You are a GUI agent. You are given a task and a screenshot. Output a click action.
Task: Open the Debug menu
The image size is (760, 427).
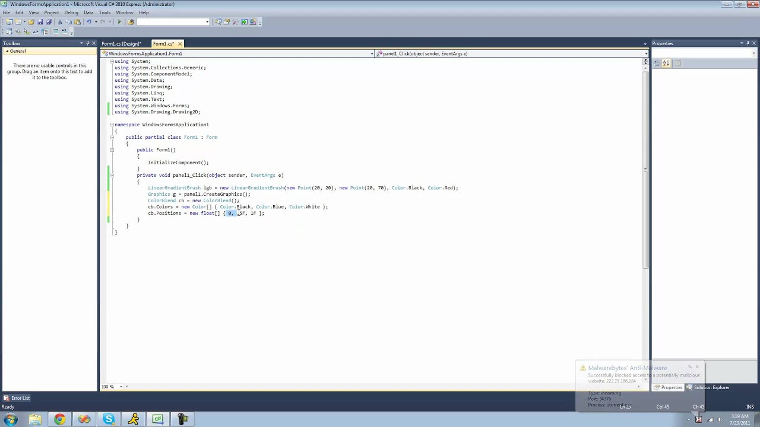click(71, 12)
